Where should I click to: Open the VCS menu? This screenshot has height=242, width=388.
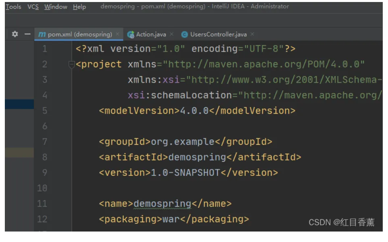point(33,7)
